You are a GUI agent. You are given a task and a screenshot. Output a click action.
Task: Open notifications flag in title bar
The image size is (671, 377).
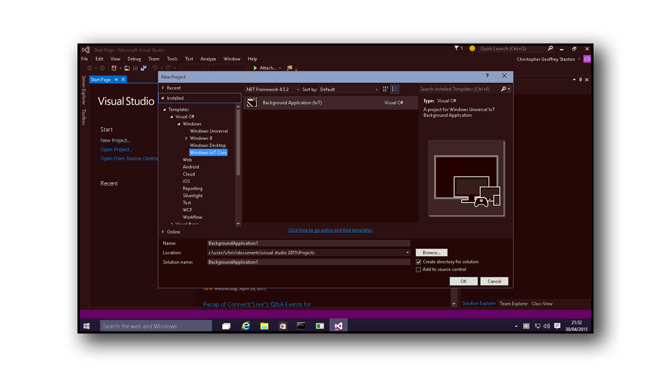tap(457, 49)
